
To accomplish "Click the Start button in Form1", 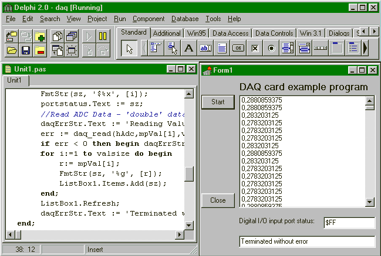I will [218, 102].
